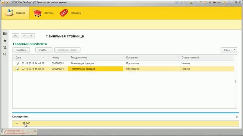Viewport: 243px width, 136px height.
Task: Sort by Дата column header
Action: pos(31,57)
